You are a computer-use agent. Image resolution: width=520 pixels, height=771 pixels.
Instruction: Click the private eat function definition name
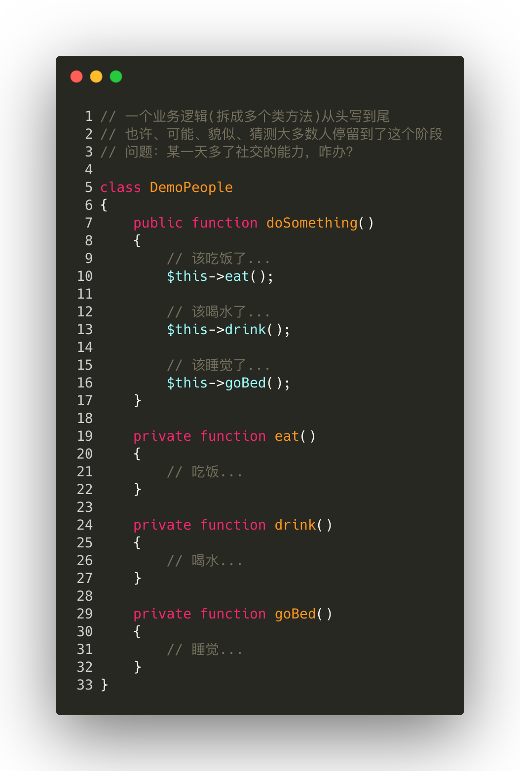coord(287,436)
